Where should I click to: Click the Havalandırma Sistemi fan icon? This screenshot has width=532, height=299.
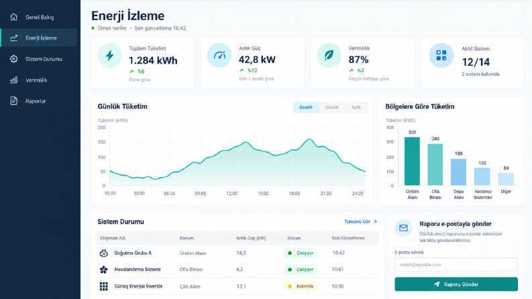point(104,270)
